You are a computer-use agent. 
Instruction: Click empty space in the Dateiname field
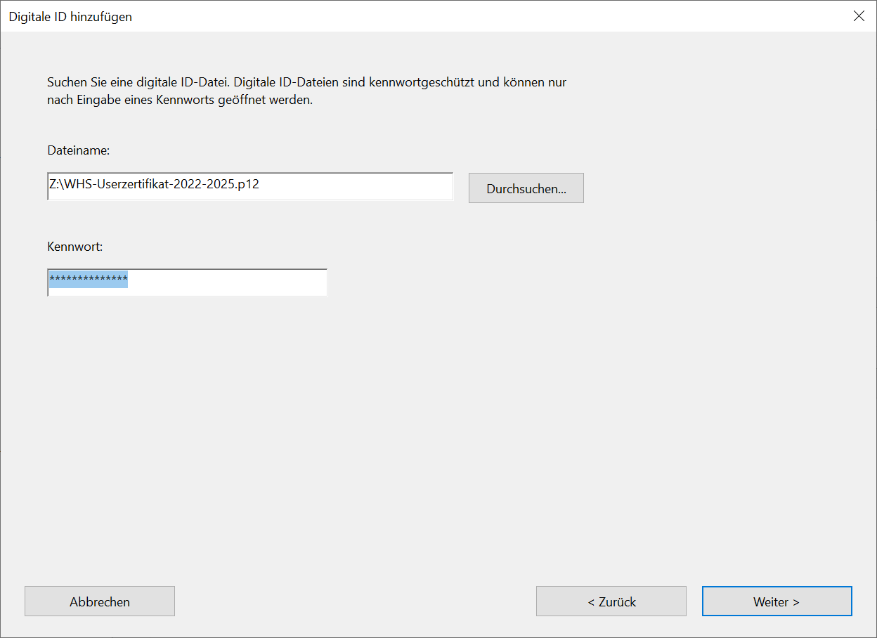point(365,187)
